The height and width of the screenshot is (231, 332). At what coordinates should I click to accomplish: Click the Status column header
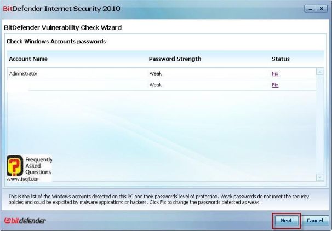point(281,59)
